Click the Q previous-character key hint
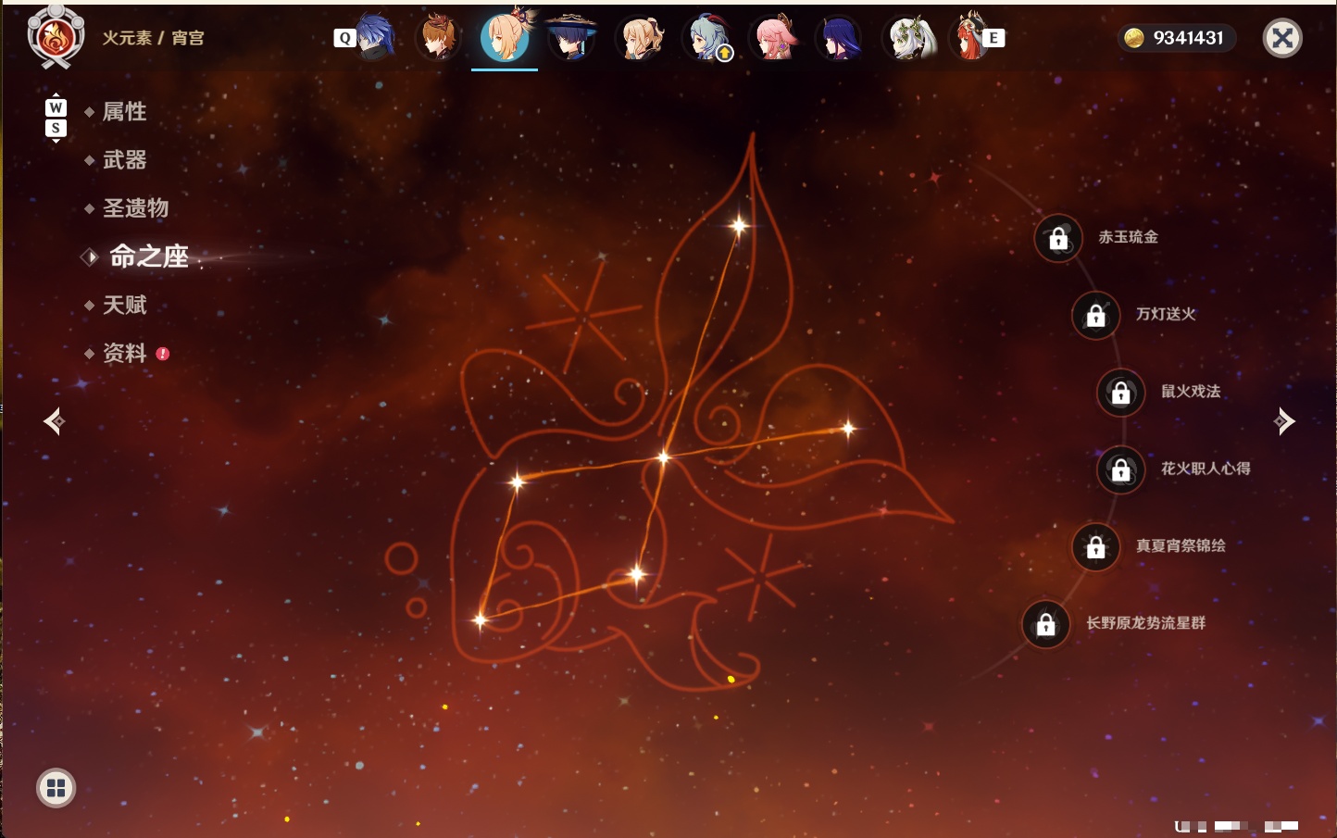 tap(345, 38)
